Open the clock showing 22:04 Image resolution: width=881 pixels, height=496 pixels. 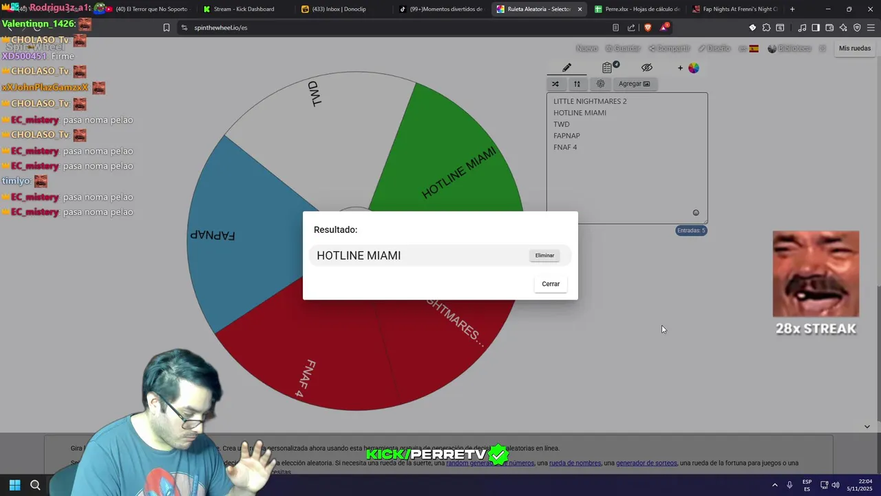860,485
